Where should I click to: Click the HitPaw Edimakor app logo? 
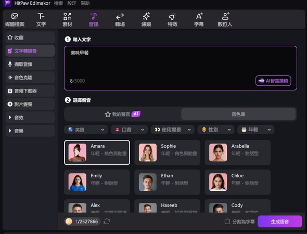7,3
